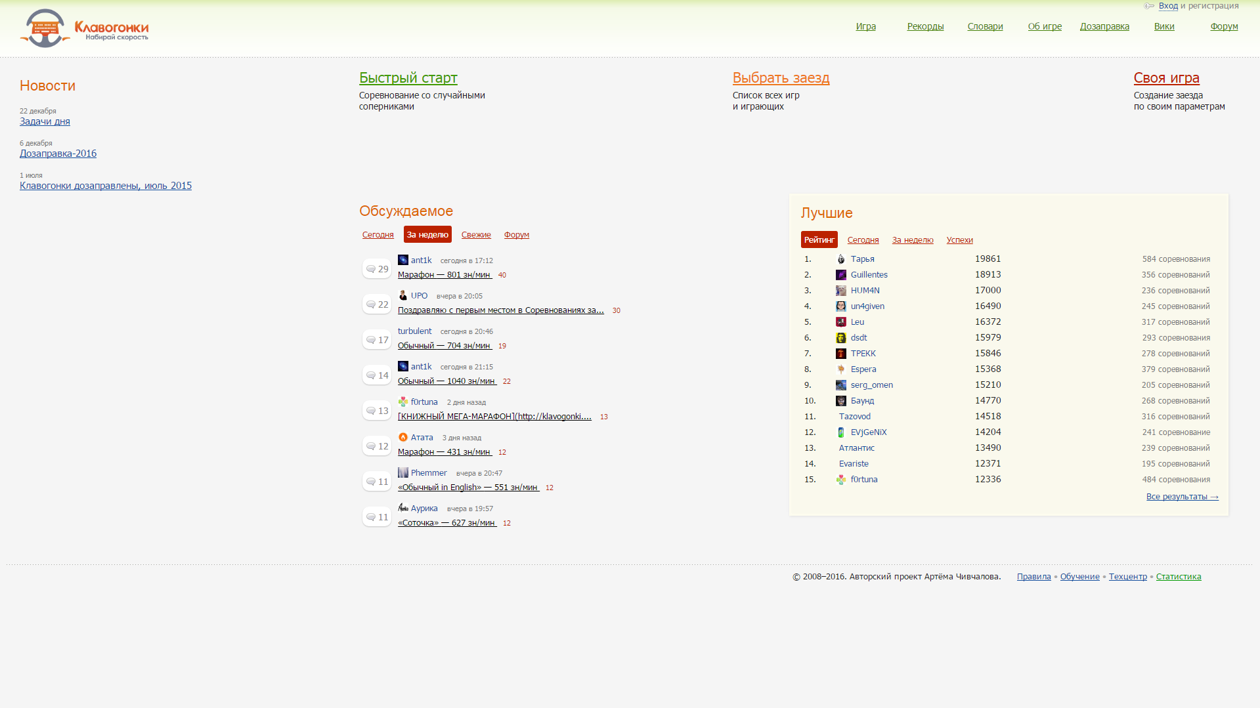The image size is (1260, 708).
Task: Click the 13 comments bubble icon
Action: (x=371, y=411)
